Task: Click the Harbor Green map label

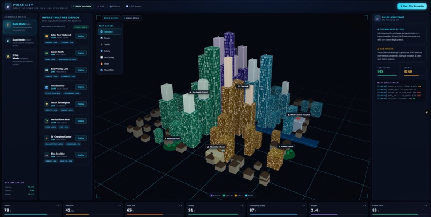Action: pos(286,147)
